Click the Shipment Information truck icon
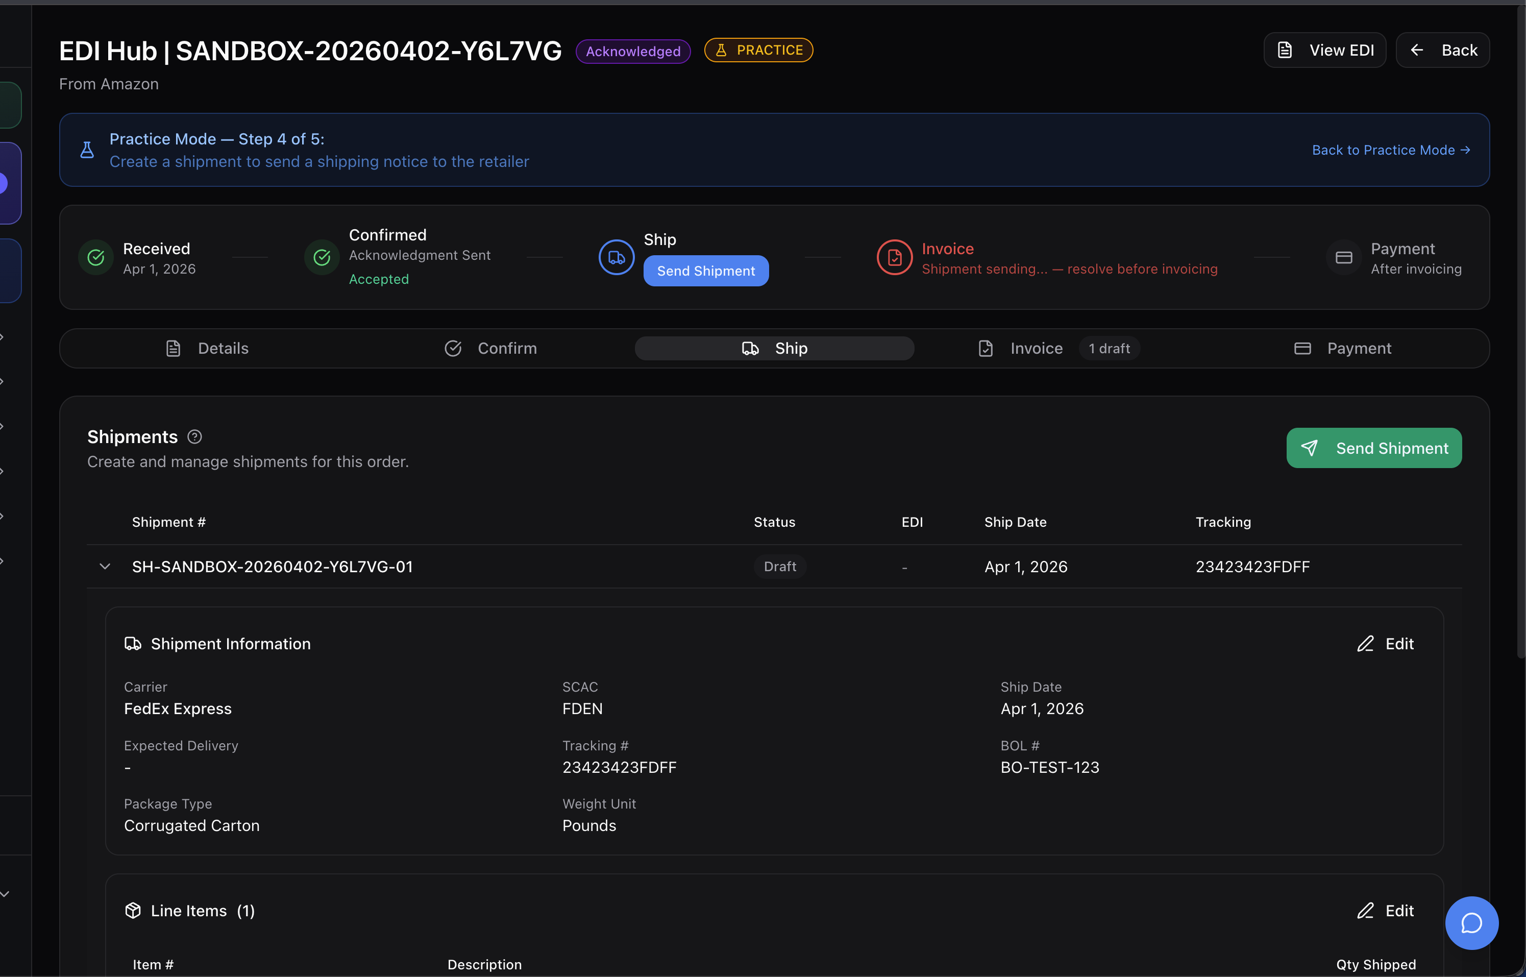Image resolution: width=1526 pixels, height=977 pixels. click(x=133, y=643)
